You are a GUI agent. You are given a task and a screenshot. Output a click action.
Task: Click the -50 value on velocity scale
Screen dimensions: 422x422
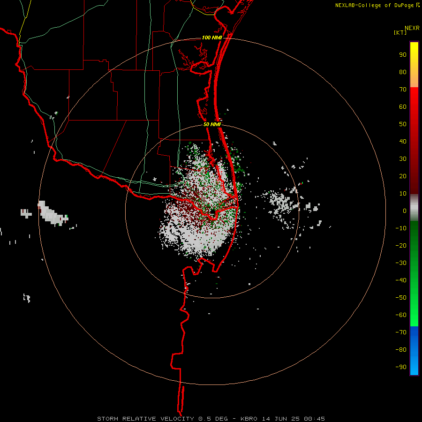click(401, 298)
